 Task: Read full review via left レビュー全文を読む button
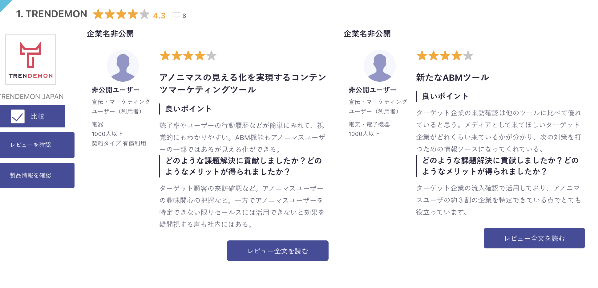[278, 251]
